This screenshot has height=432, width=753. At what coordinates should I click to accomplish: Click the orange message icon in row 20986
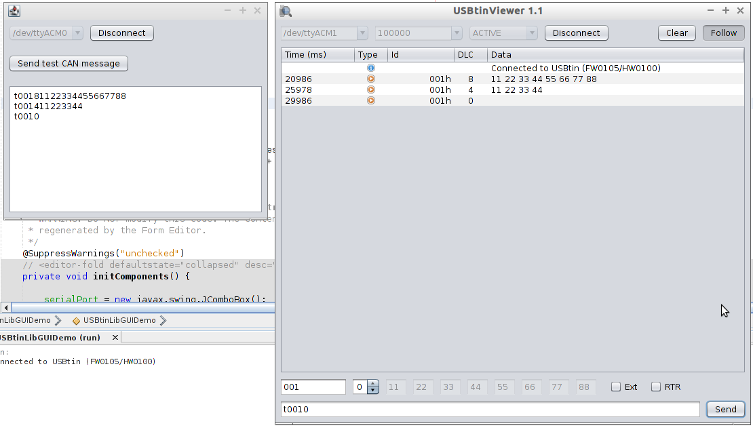pos(371,79)
